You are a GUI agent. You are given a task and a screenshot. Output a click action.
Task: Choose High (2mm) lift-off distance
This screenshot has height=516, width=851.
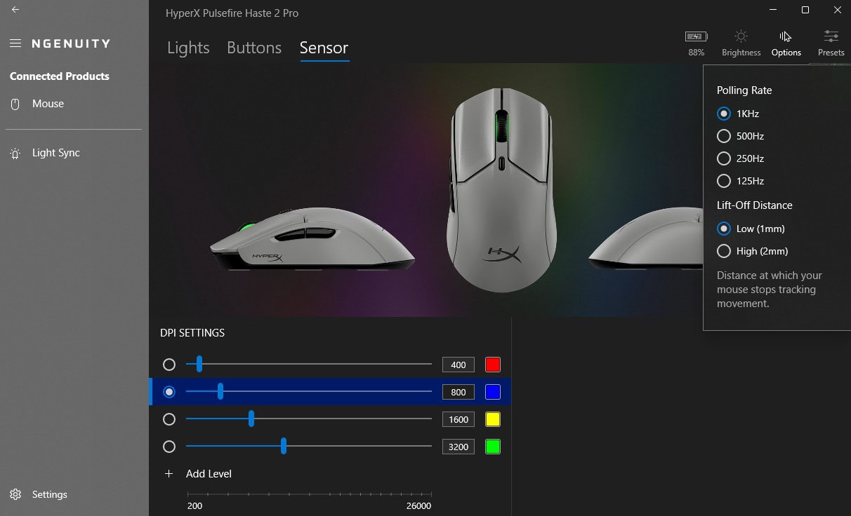[x=724, y=251]
